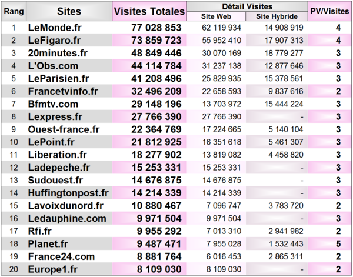Click the LeFigaro.fr site name
353x277 pixels.
[x=54, y=41]
